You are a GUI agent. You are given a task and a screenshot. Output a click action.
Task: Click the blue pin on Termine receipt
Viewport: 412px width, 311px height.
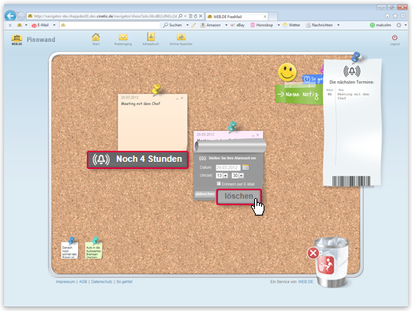pos(357,57)
